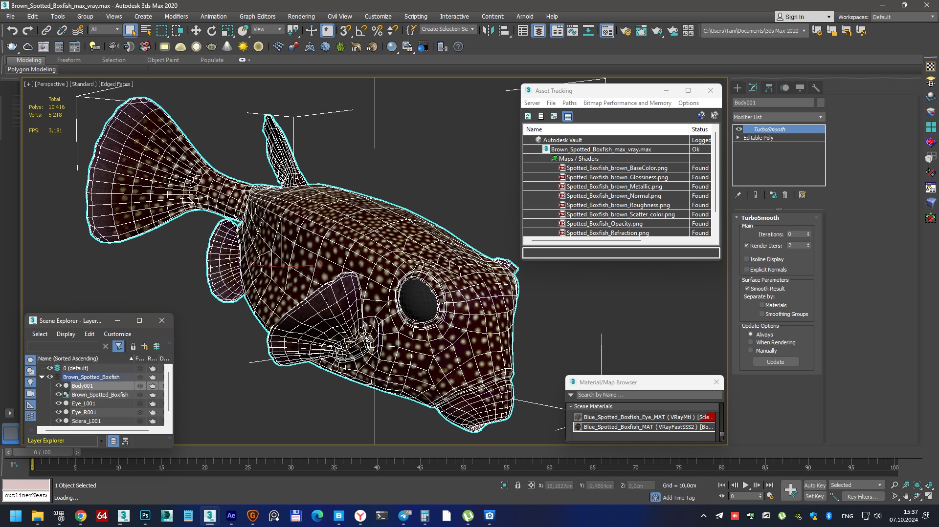Select the Select and Rotate tool

click(211, 30)
